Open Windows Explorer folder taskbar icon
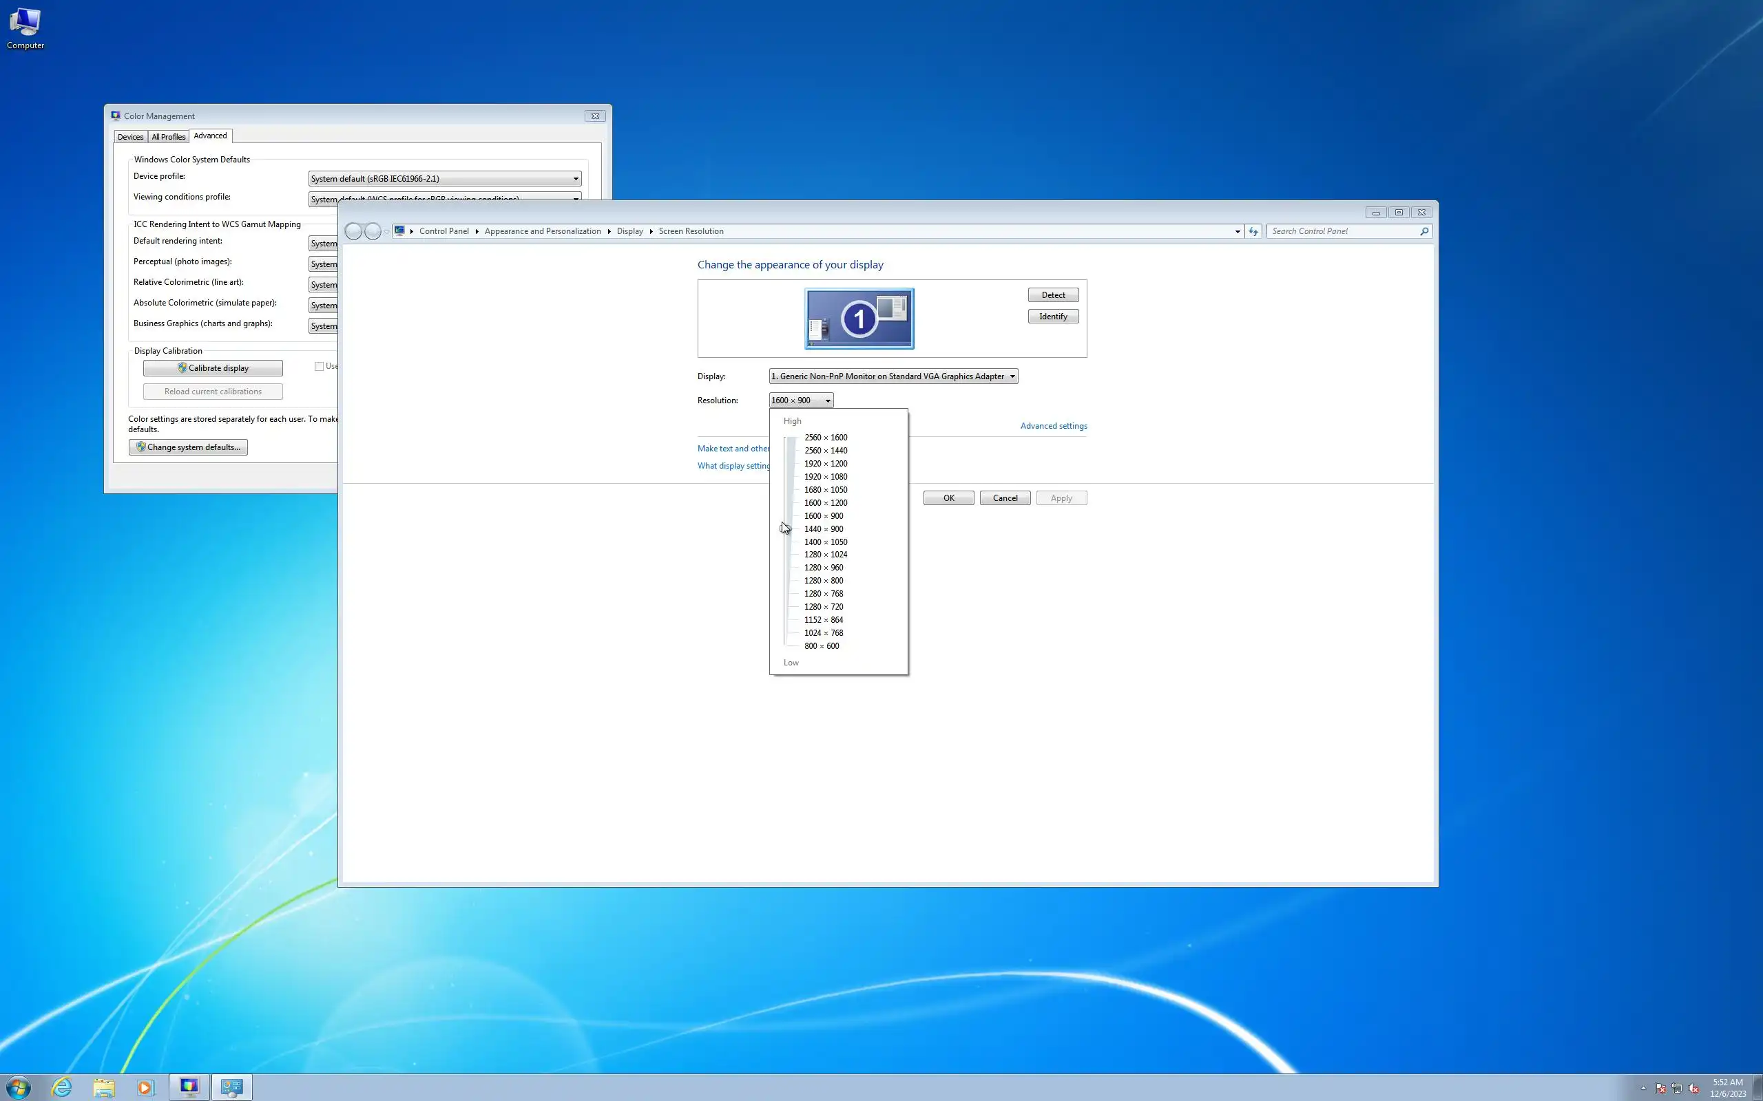Image resolution: width=1763 pixels, height=1101 pixels. (103, 1087)
